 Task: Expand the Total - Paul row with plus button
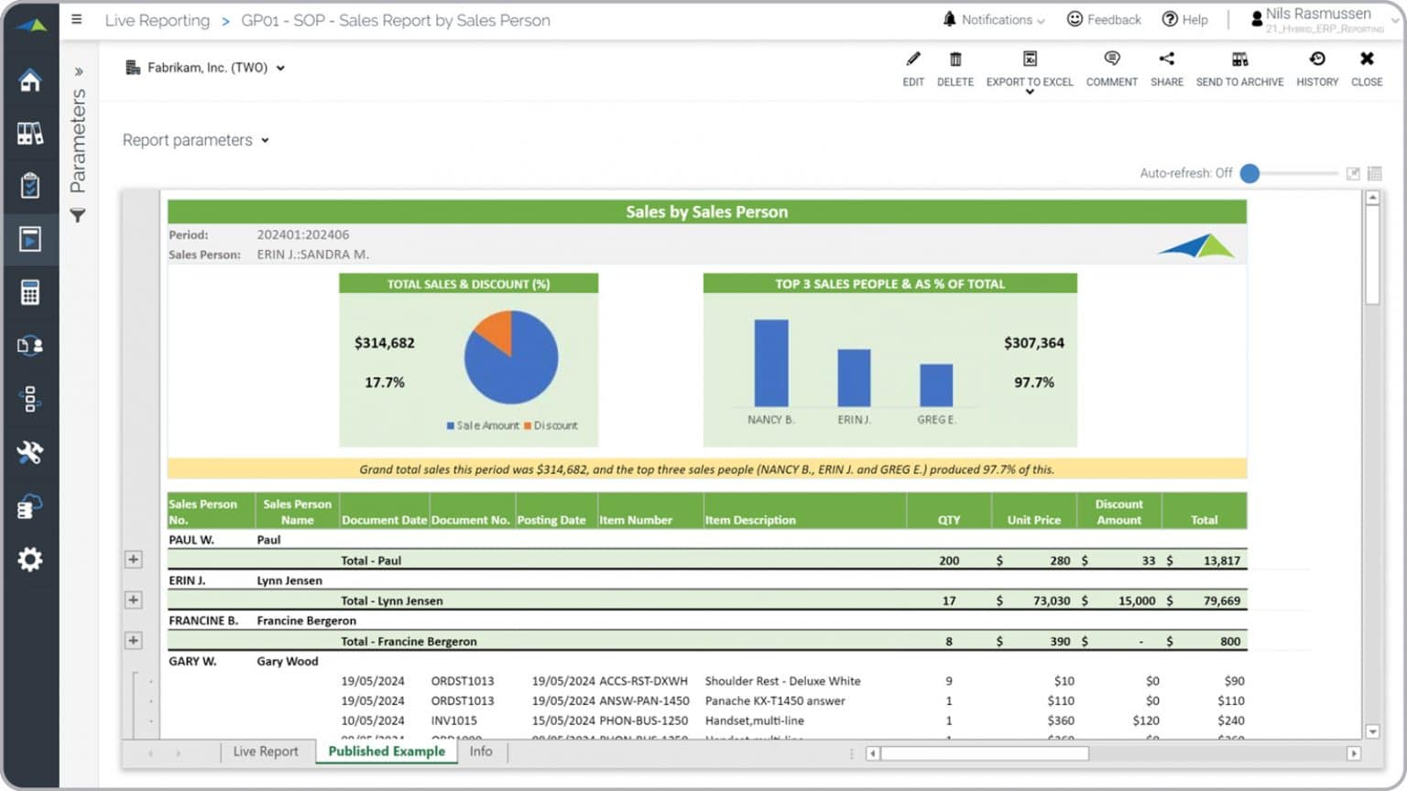point(134,558)
